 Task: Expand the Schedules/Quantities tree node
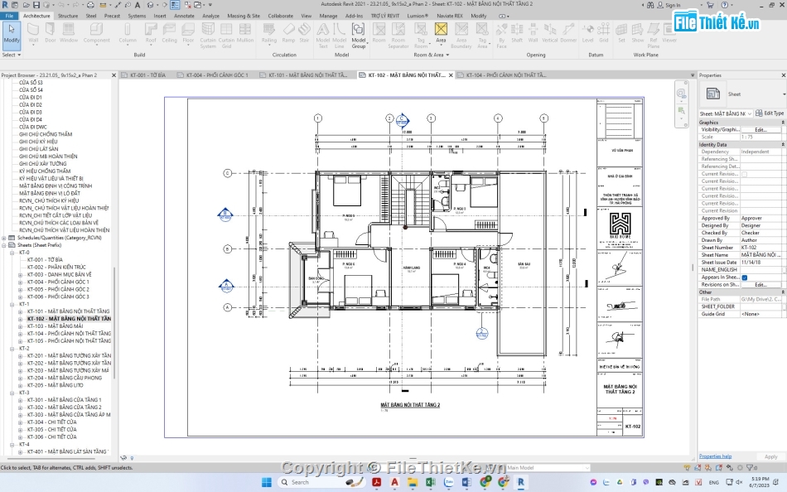4,238
